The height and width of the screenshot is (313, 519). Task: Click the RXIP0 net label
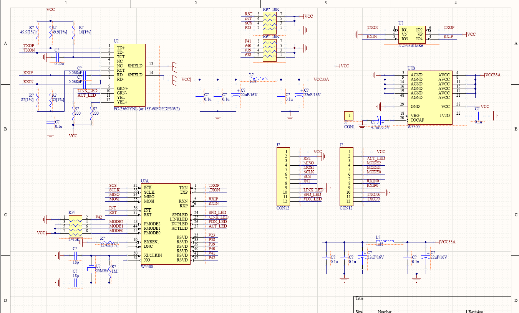(x=373, y=186)
